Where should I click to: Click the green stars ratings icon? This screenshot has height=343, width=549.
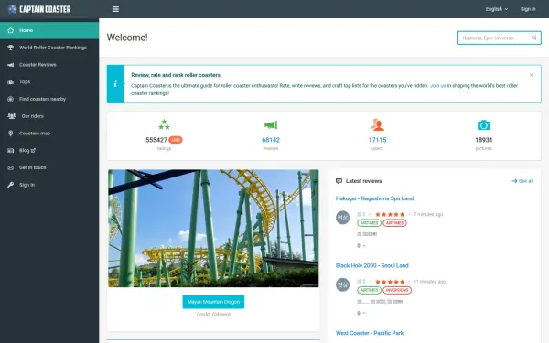[x=164, y=124]
